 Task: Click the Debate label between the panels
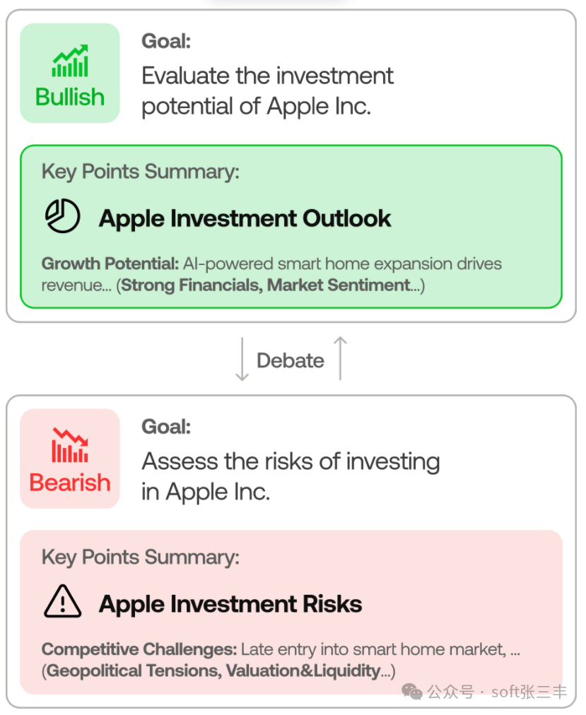click(x=290, y=360)
